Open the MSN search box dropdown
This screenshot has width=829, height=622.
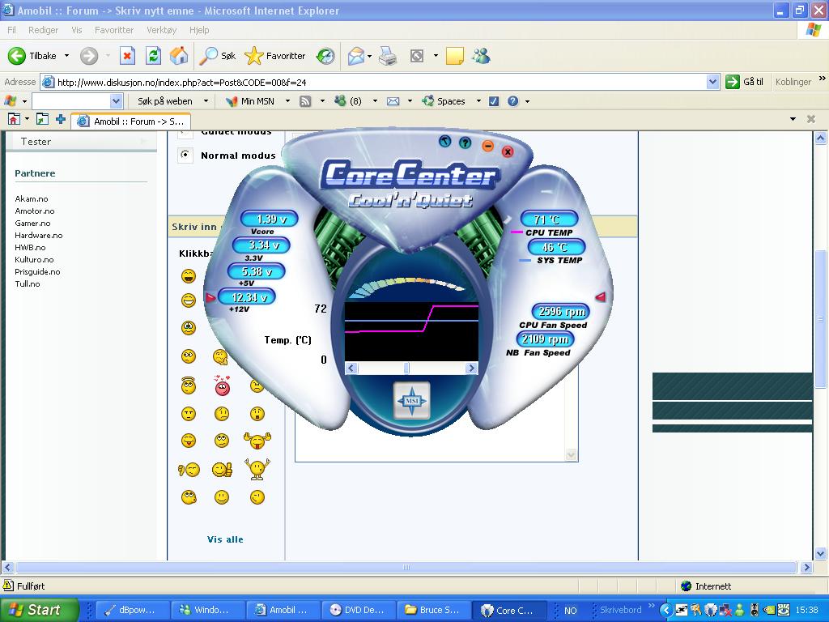(117, 101)
